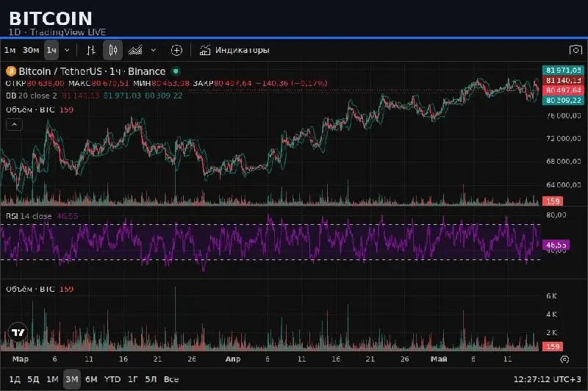Click the Май label on the time axis
This screenshot has width=588, height=391.
(x=439, y=359)
